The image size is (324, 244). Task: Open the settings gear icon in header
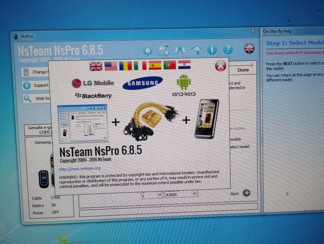pyautogui.click(x=147, y=51)
